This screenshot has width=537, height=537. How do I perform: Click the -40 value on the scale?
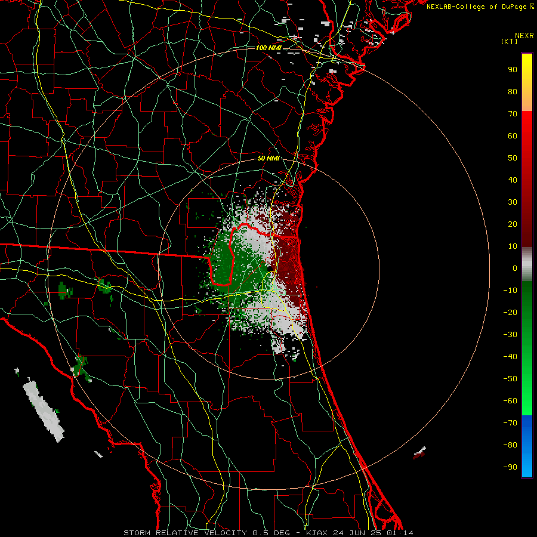tap(510, 357)
